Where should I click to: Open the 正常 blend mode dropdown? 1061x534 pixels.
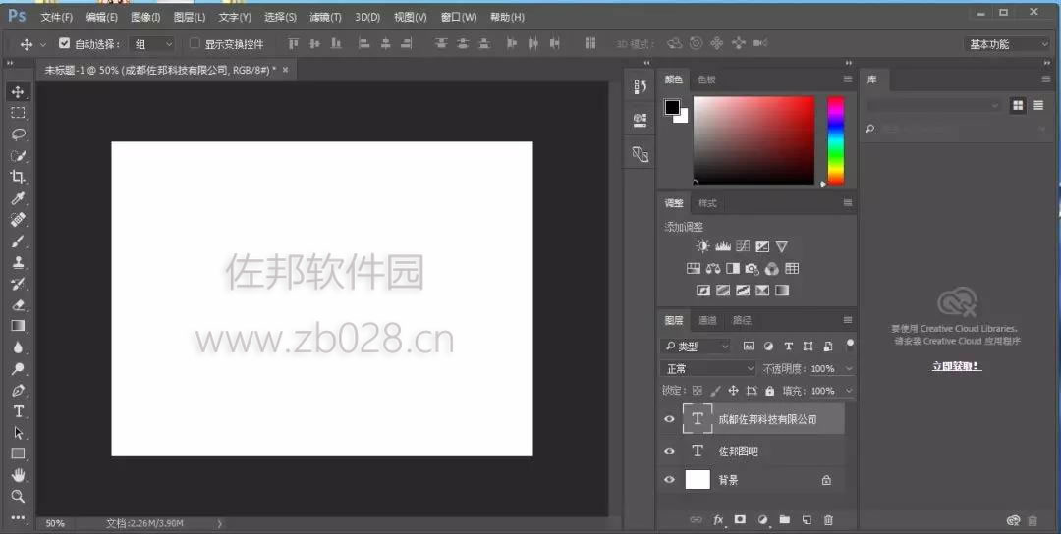pos(707,368)
